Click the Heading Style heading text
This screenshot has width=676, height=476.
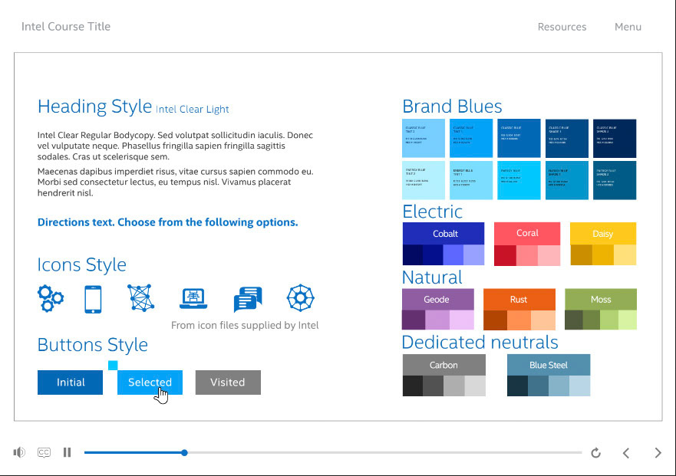point(94,107)
